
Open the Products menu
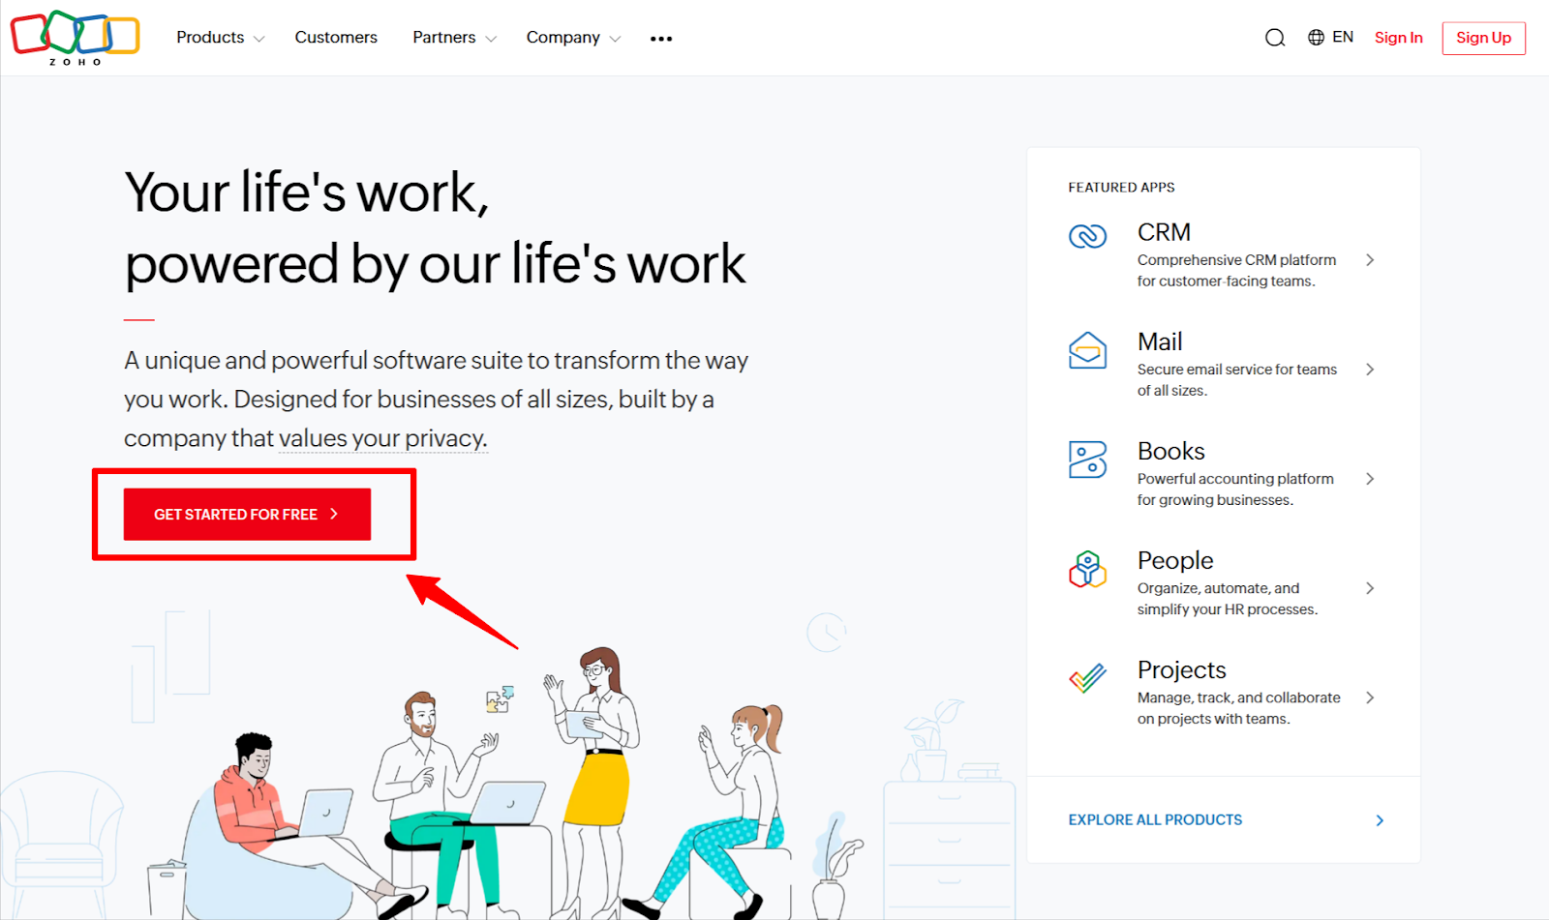(210, 38)
